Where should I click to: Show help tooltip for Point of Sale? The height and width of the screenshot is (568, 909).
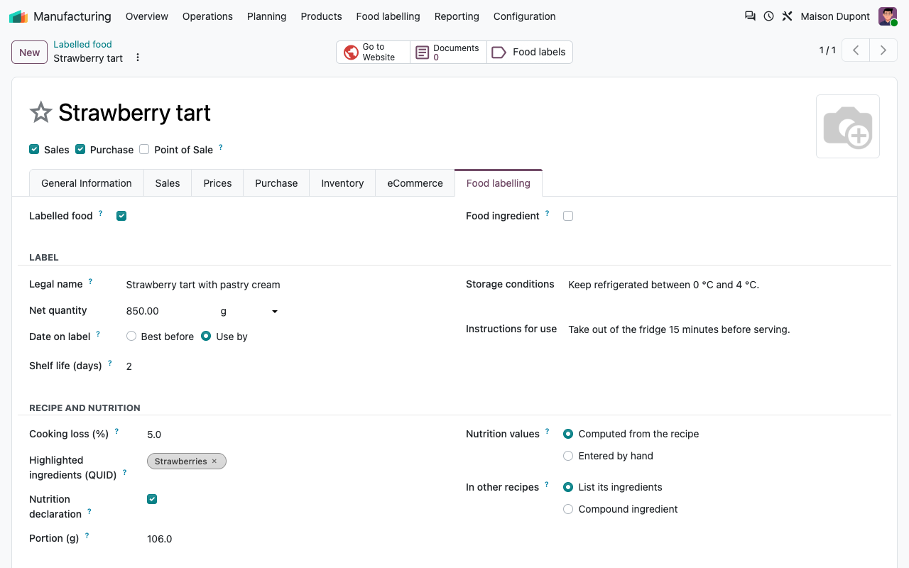point(220,147)
